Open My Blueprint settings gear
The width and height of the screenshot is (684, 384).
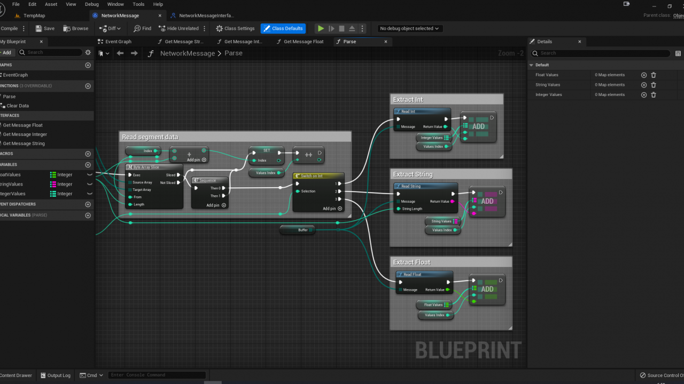(x=88, y=52)
